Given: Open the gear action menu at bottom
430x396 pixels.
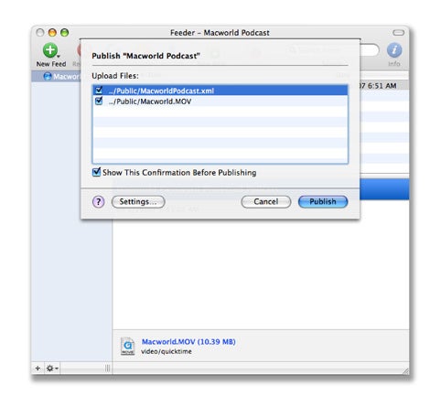Looking at the screenshot, I should (52, 368).
